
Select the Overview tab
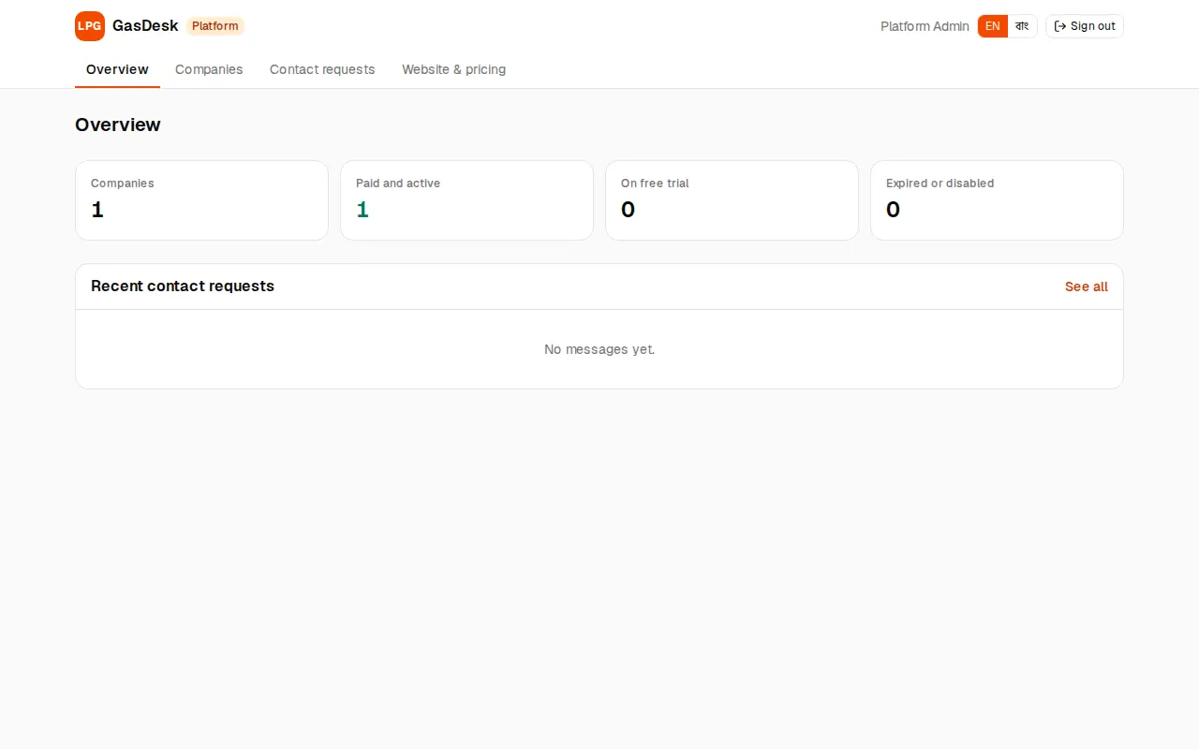pos(117,69)
